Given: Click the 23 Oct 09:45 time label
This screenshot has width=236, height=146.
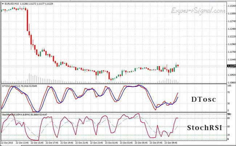Looking at the screenshot, I should tap(171, 143).
